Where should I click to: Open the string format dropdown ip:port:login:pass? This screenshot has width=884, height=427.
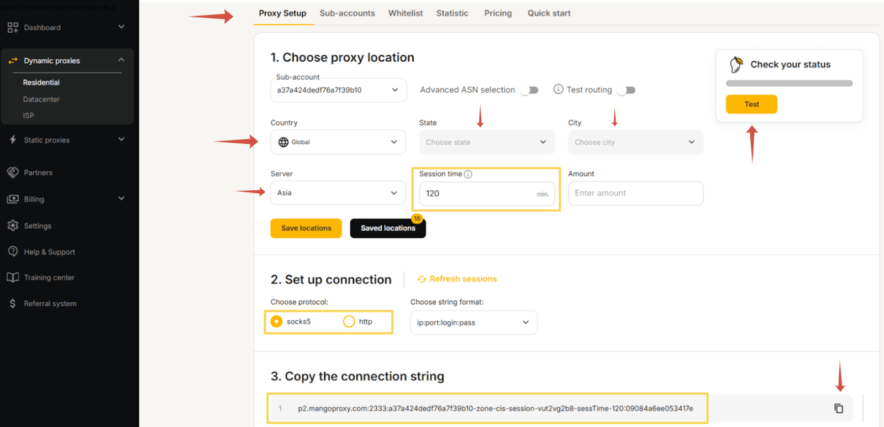click(473, 322)
